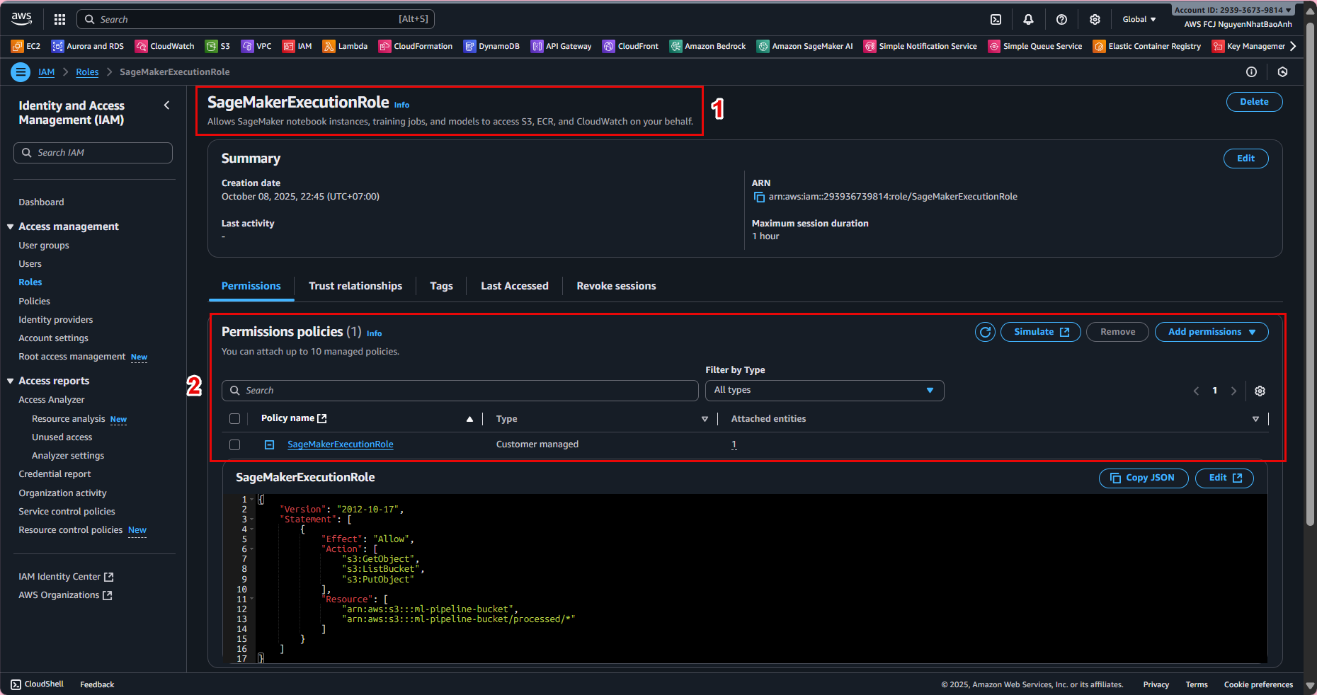Viewport: 1317px width, 695px height.
Task: Open DynamoDB shortcut
Action: coord(492,46)
